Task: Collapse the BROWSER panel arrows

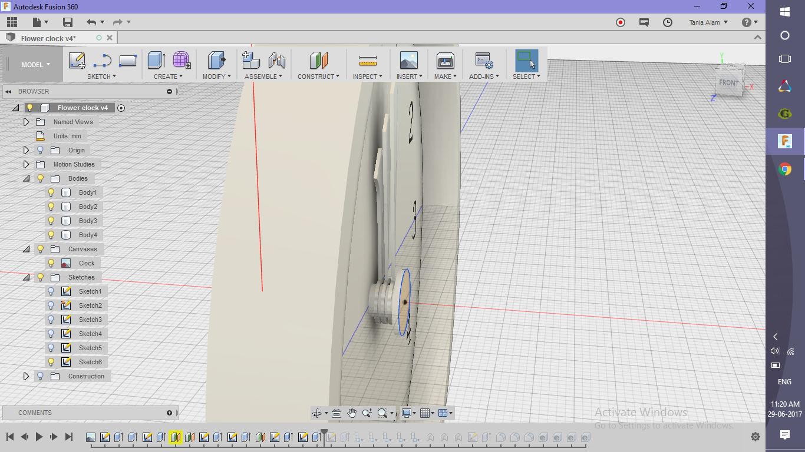Action: pyautogui.click(x=9, y=91)
